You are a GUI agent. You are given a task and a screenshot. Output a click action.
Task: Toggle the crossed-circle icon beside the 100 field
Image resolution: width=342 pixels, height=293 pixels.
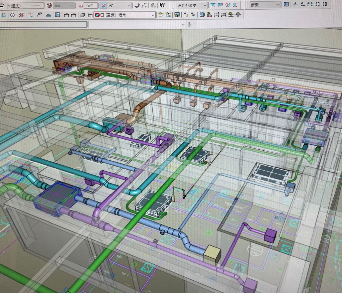coord(49,5)
